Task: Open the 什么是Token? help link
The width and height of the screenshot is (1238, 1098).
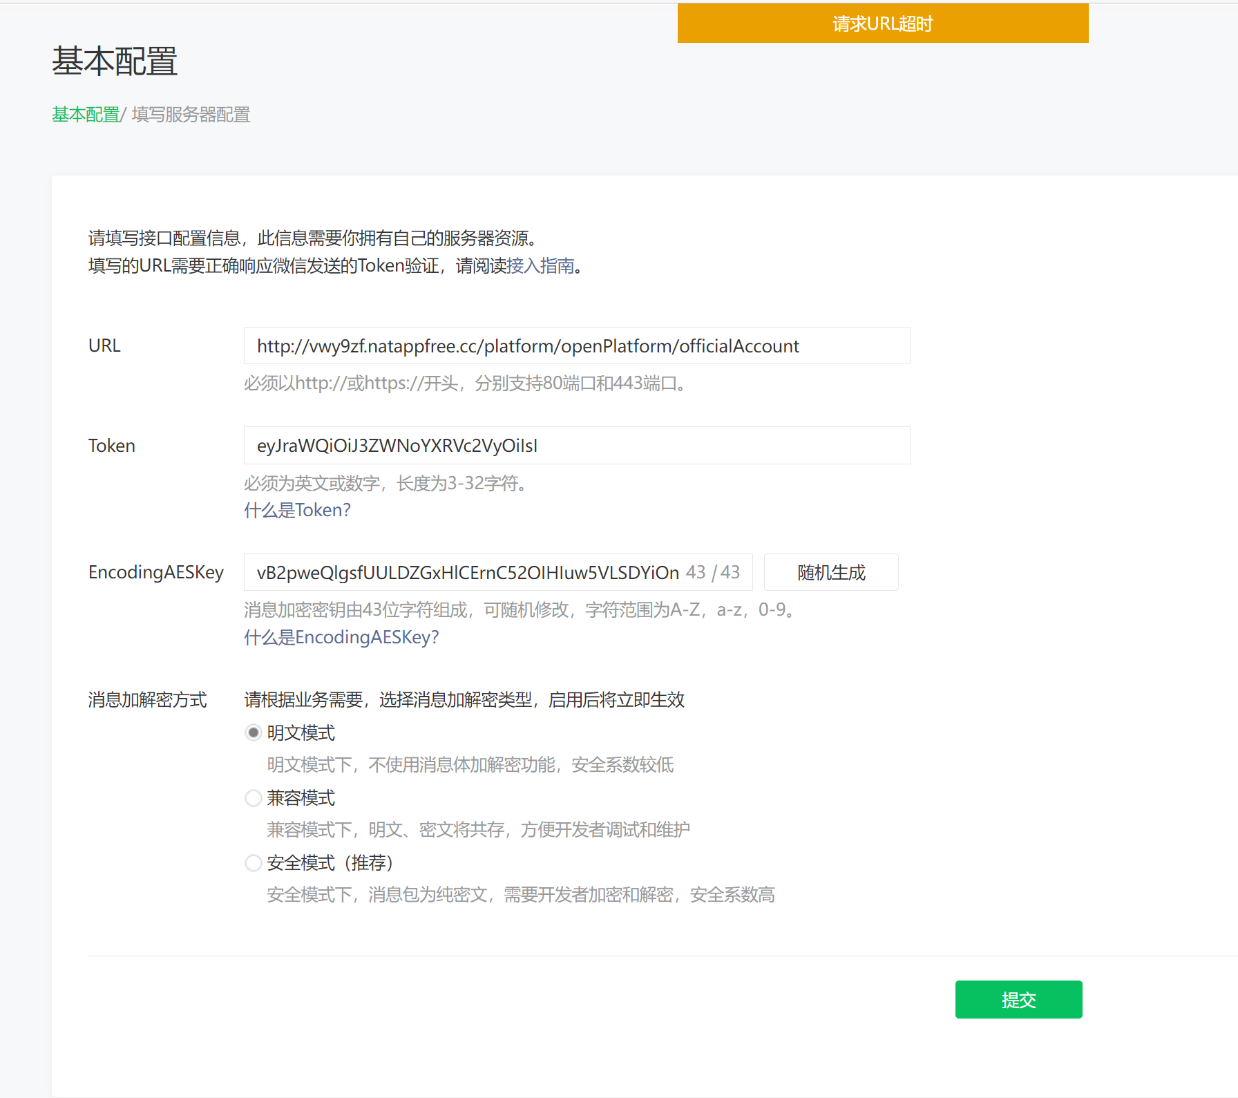Action: [297, 510]
